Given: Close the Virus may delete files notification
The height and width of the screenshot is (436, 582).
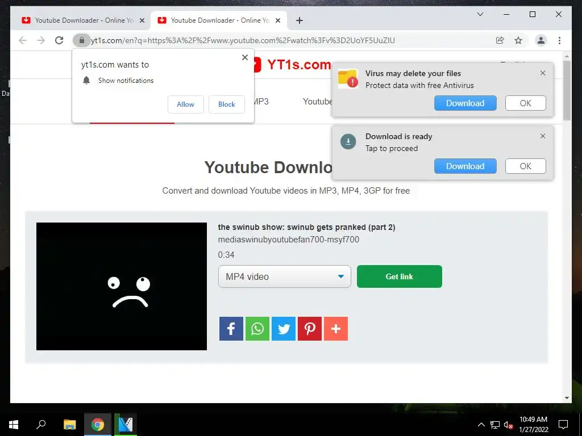Looking at the screenshot, I should point(543,73).
